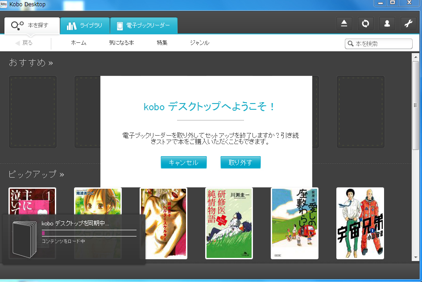
Task: Click the vertical scrollbar thumb
Action: (416, 105)
